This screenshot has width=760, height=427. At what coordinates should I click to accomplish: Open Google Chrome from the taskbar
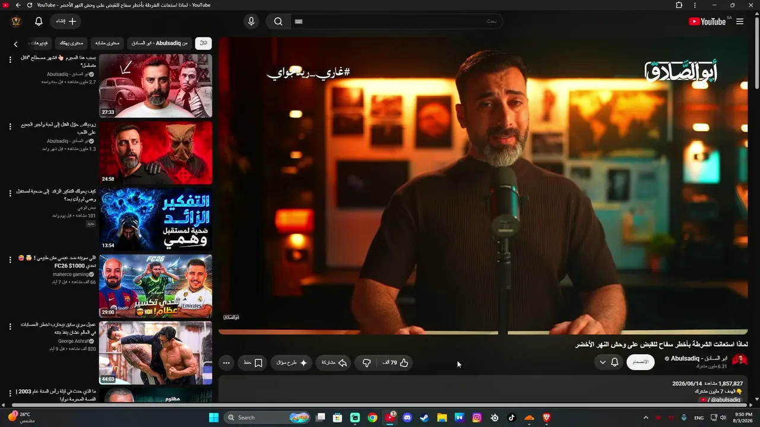[x=372, y=418]
